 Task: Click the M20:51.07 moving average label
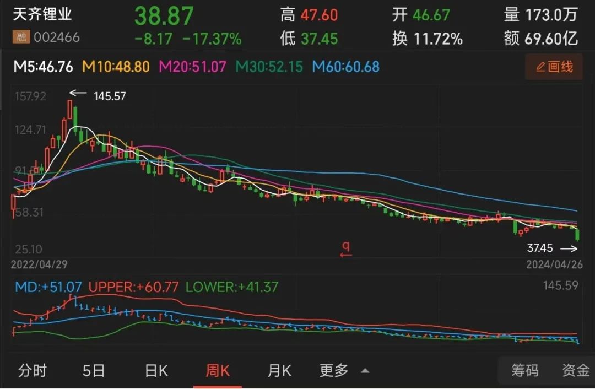pyautogui.click(x=192, y=67)
